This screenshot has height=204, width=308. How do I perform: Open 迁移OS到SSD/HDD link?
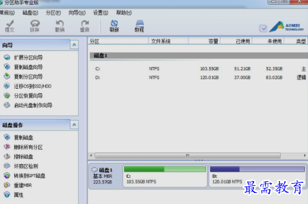coord(33,86)
